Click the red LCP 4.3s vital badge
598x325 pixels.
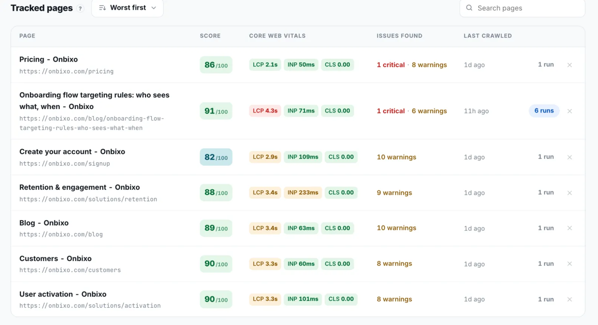click(265, 111)
